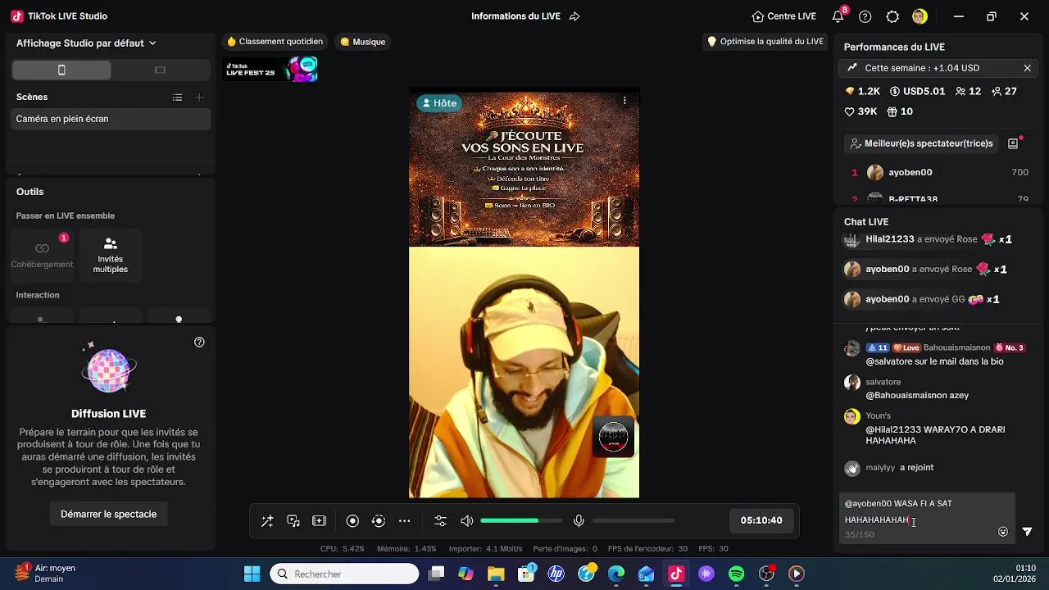Adjust the microphone level slider
Viewport: 1049px width, 590px height.
coord(633,521)
